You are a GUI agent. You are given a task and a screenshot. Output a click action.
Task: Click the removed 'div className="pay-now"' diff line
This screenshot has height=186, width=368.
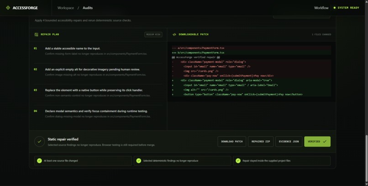click(x=252, y=75)
